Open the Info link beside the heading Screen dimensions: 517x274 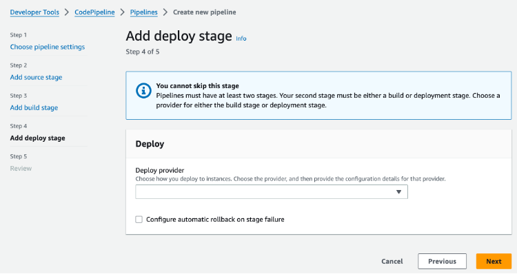[x=241, y=39]
